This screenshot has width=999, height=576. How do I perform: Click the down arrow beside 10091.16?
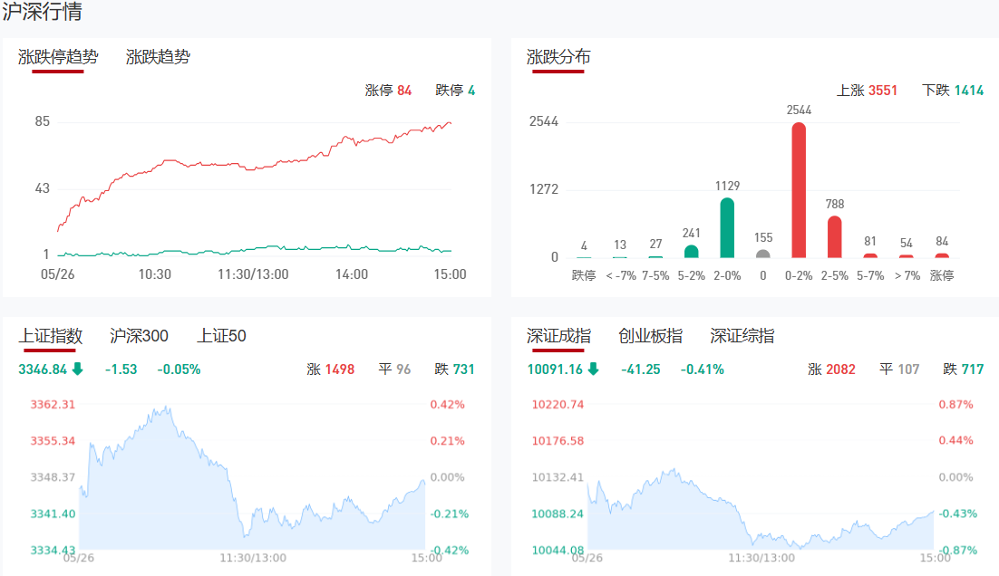click(593, 369)
